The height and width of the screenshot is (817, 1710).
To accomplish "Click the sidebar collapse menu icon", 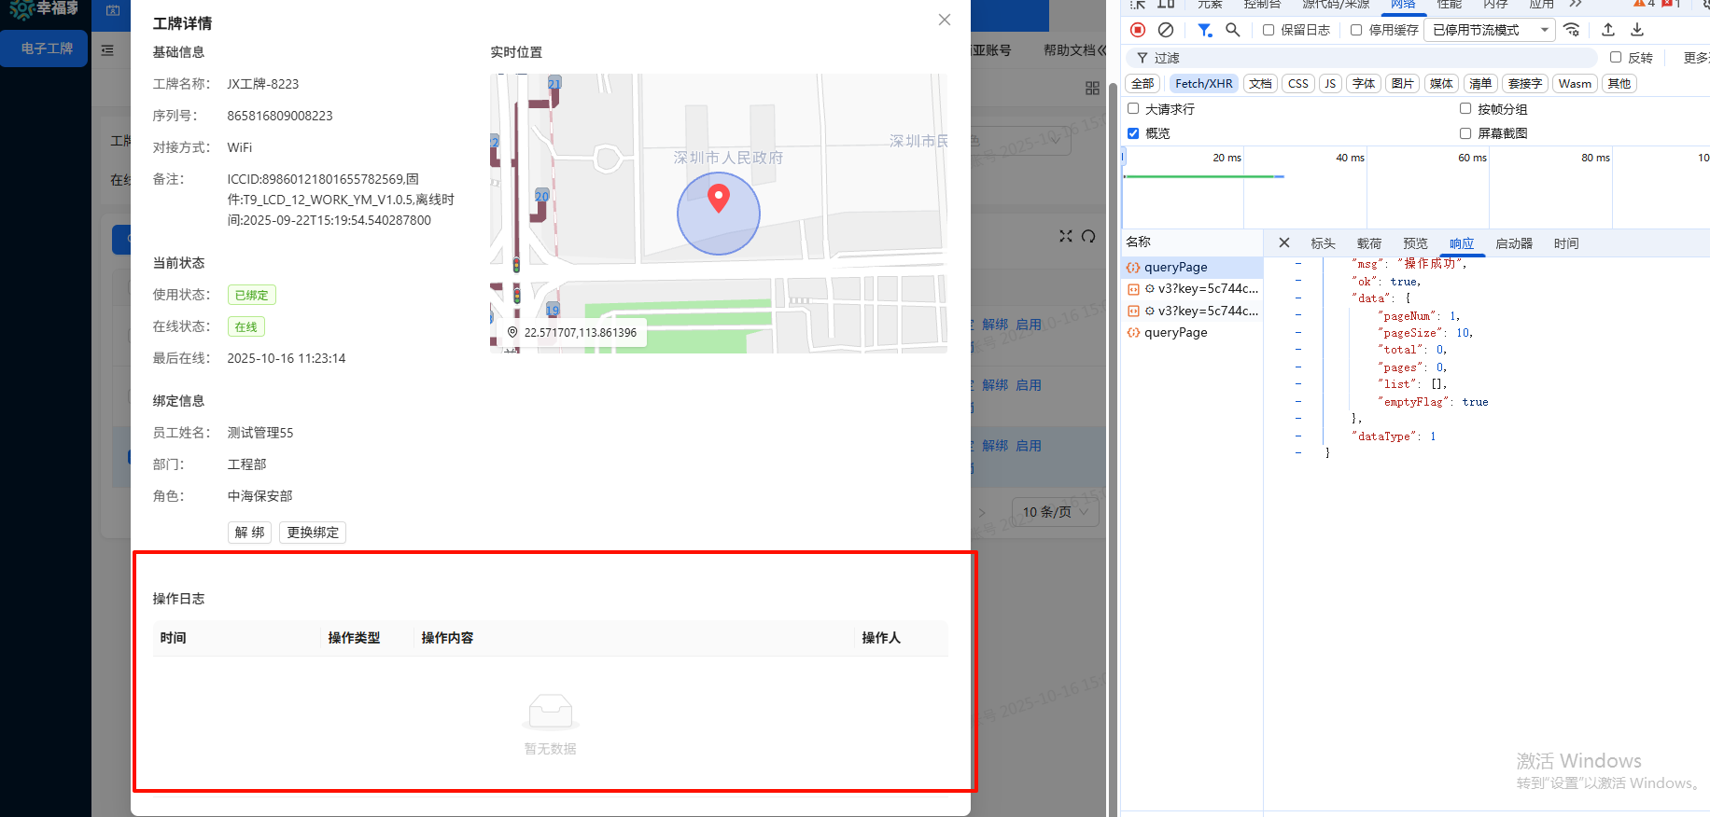I will [x=107, y=50].
